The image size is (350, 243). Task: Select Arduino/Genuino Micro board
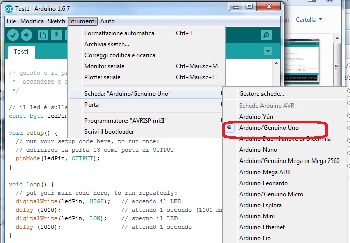pos(285,194)
